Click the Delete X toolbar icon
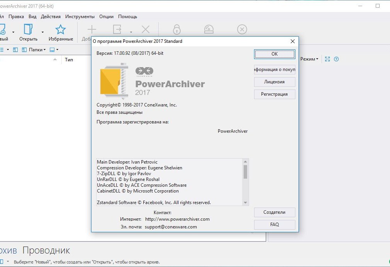The image size is (390, 267). (x=146, y=29)
